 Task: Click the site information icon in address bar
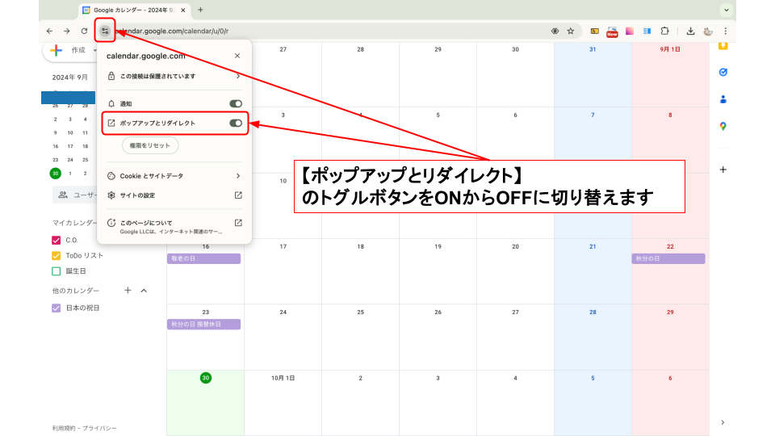click(x=105, y=31)
